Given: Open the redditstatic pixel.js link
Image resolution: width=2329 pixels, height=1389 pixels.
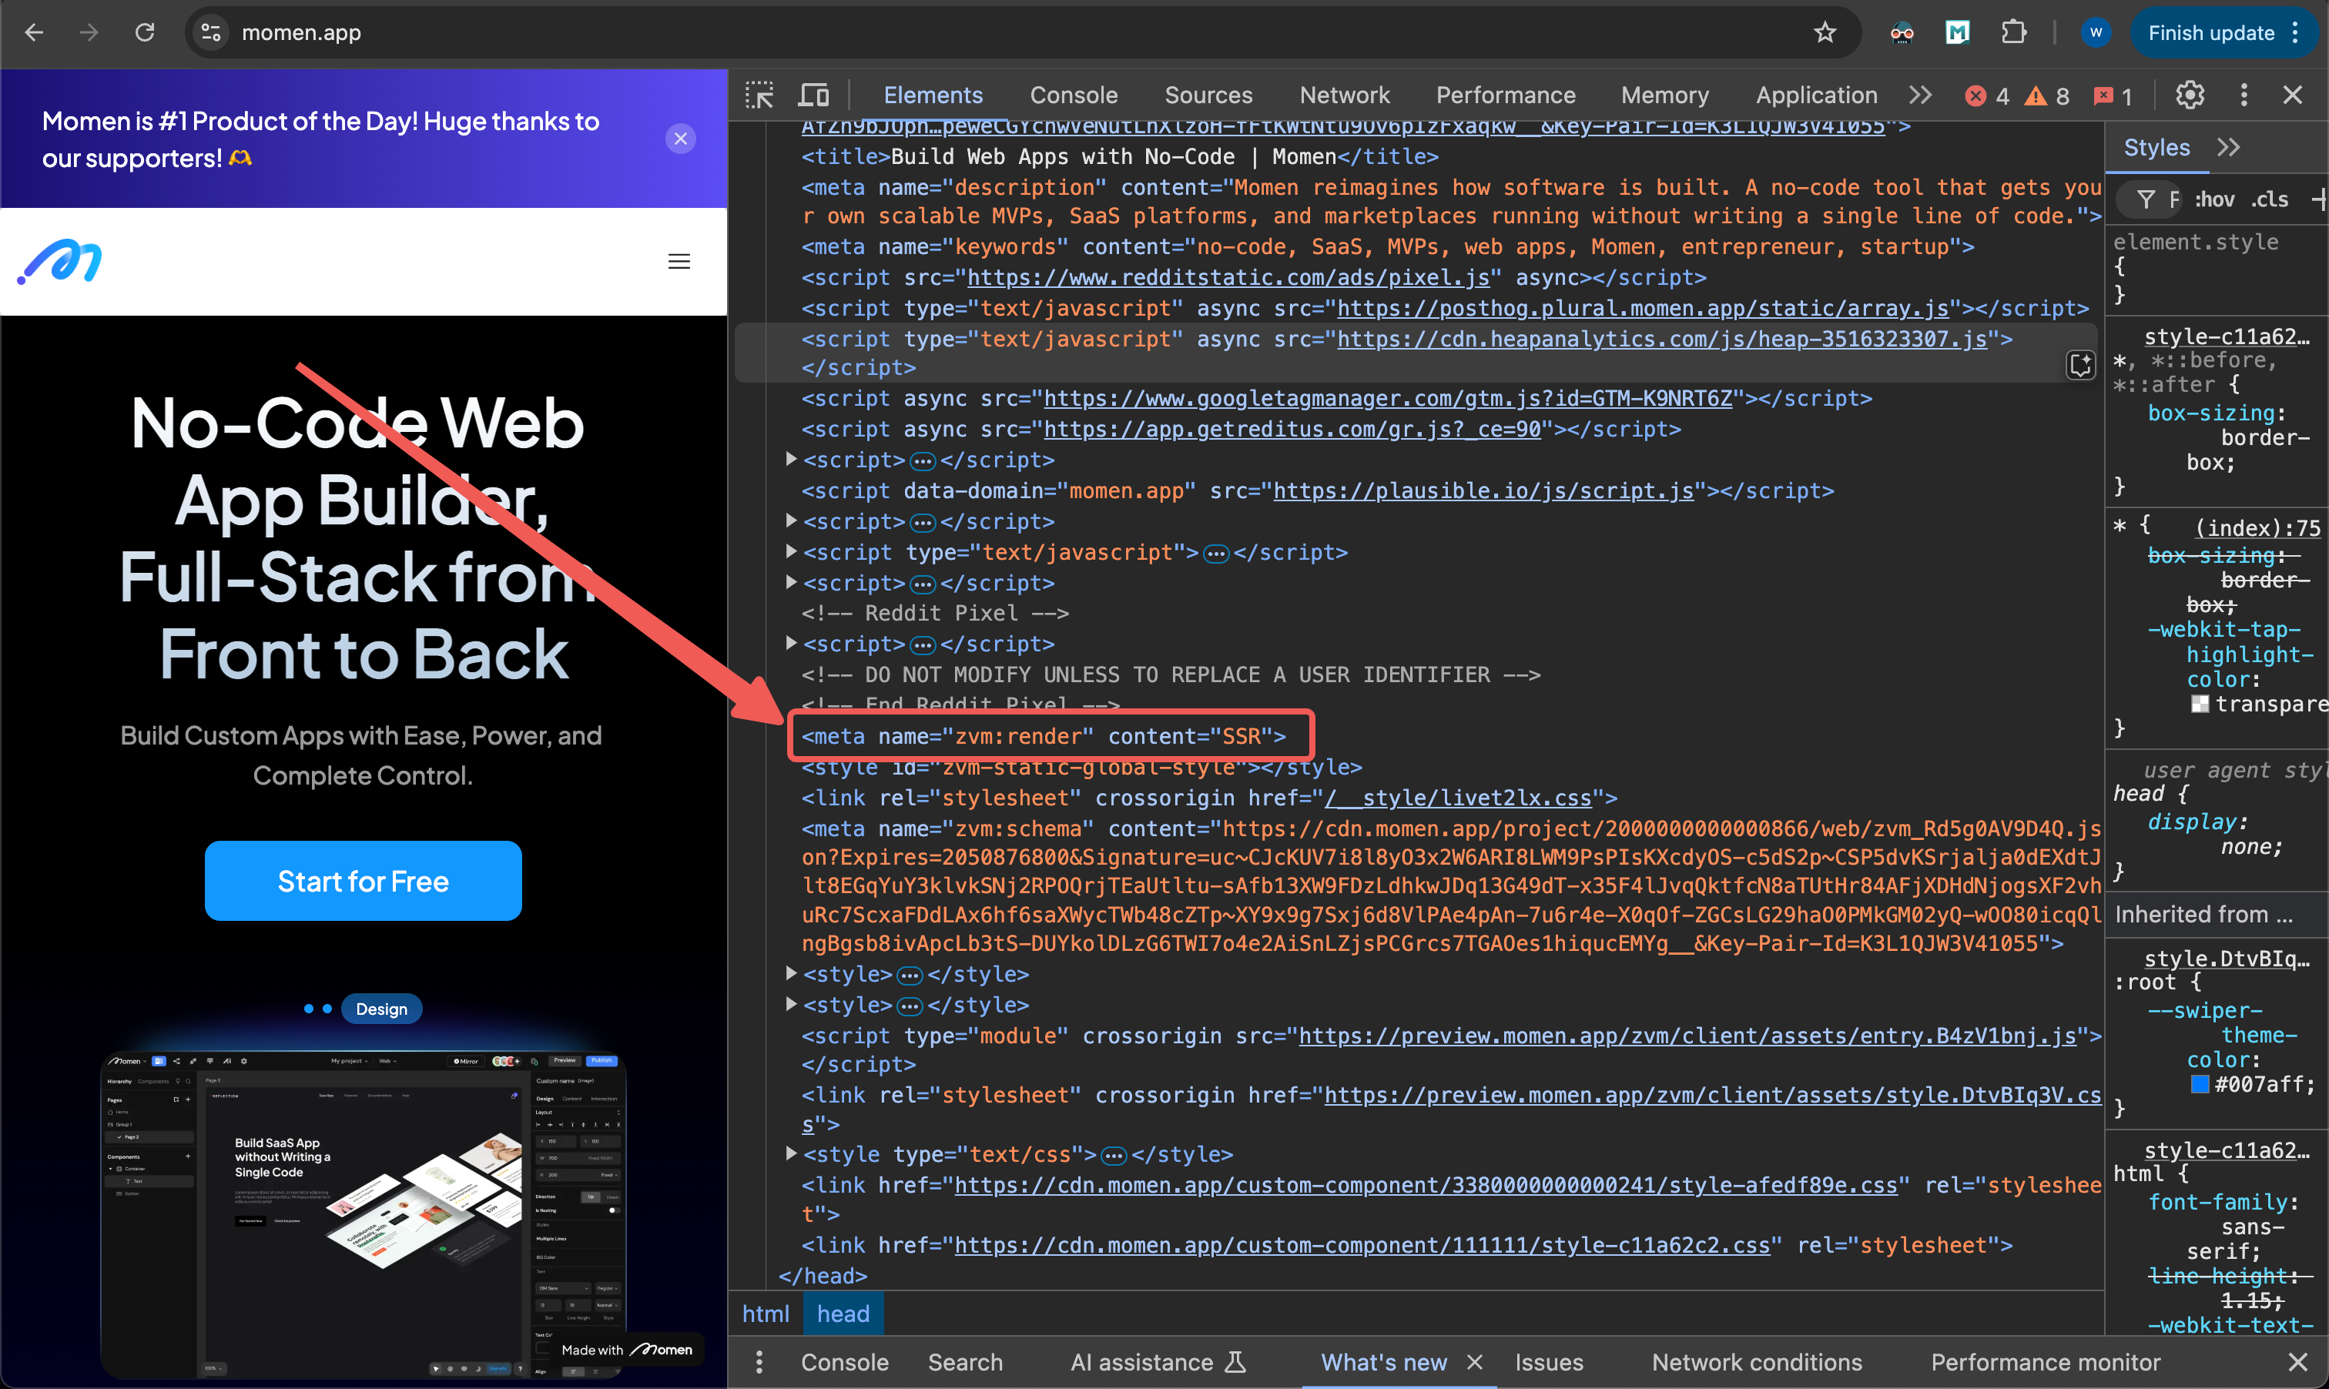Looking at the screenshot, I should (1228, 277).
